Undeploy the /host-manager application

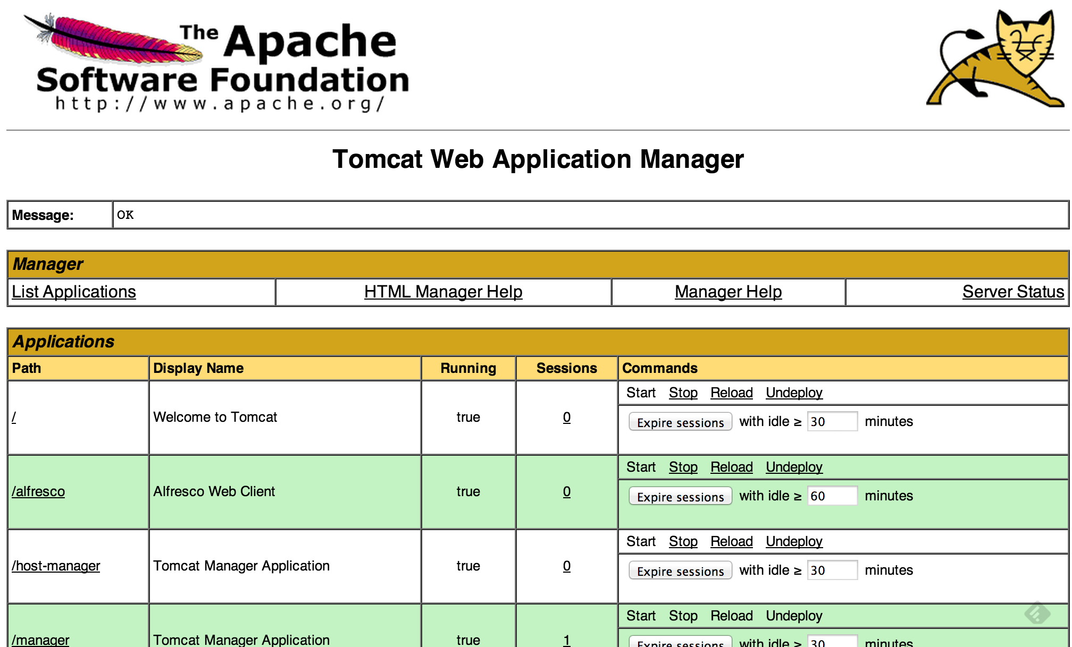(794, 541)
